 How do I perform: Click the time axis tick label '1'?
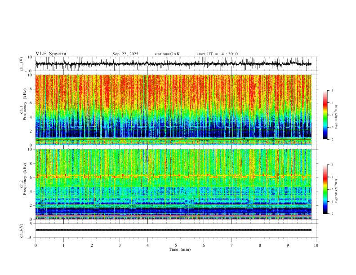point(63,245)
